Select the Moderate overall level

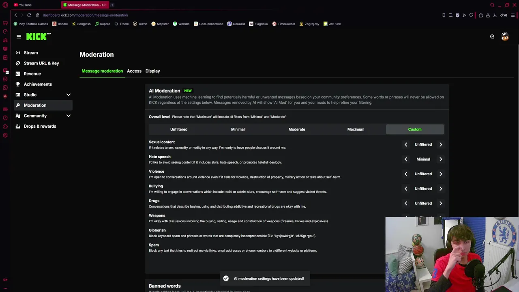click(297, 129)
